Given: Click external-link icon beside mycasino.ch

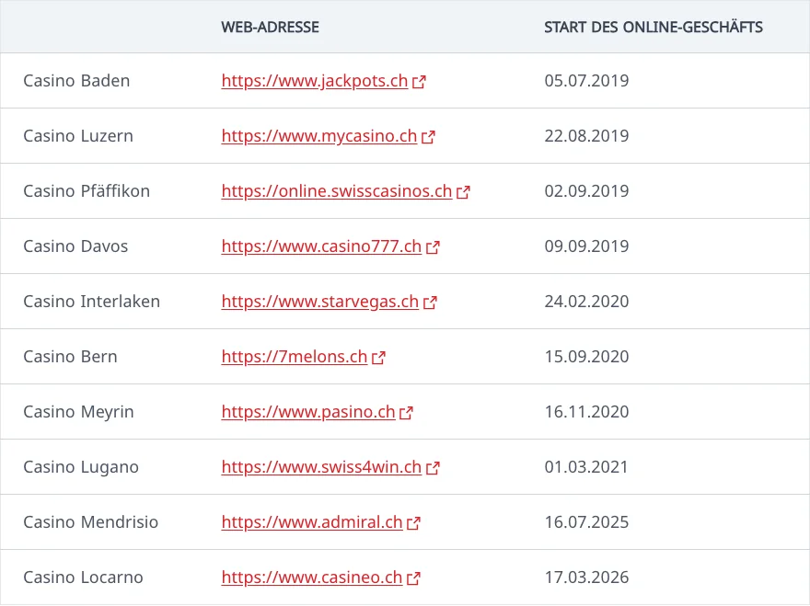Looking at the screenshot, I should (428, 137).
